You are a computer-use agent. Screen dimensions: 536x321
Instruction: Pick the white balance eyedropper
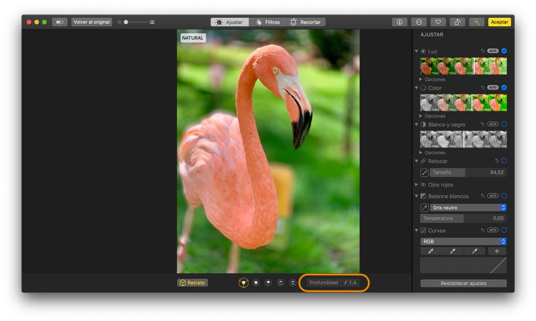tap(424, 207)
